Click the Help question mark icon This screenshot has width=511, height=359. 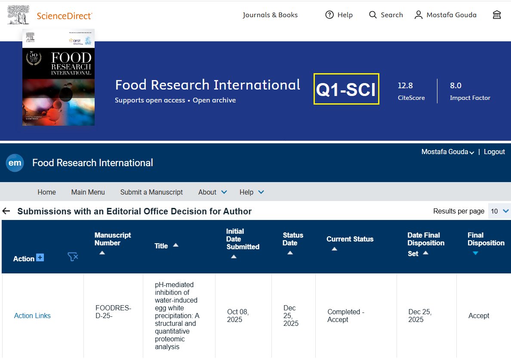pyautogui.click(x=329, y=15)
